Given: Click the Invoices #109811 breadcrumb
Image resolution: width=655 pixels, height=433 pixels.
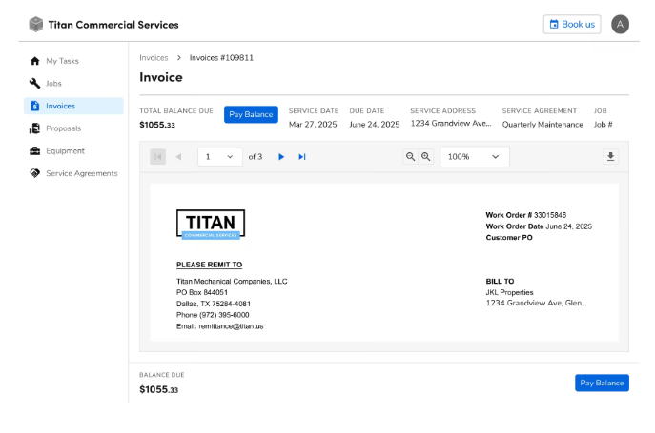Looking at the screenshot, I should pos(221,57).
